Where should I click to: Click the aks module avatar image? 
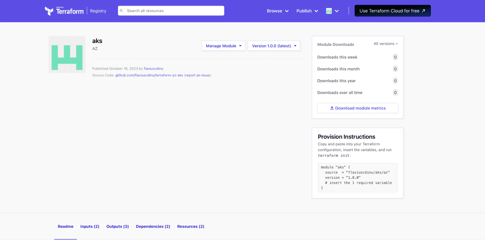[x=67, y=54]
